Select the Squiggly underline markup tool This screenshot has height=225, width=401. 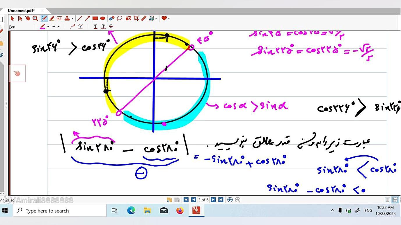coord(103,26)
